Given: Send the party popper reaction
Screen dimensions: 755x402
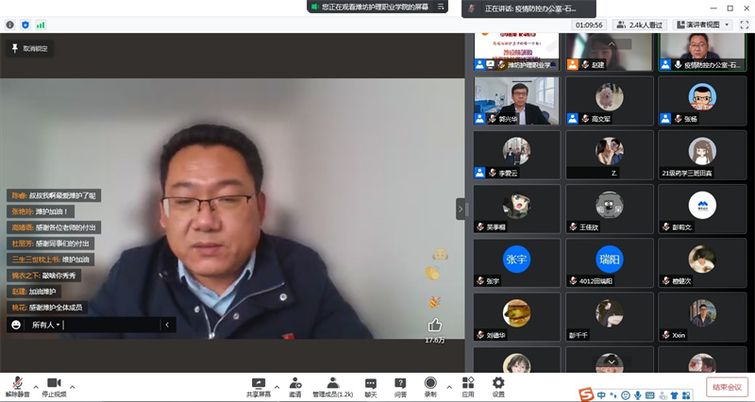Looking at the screenshot, I should (435, 302).
